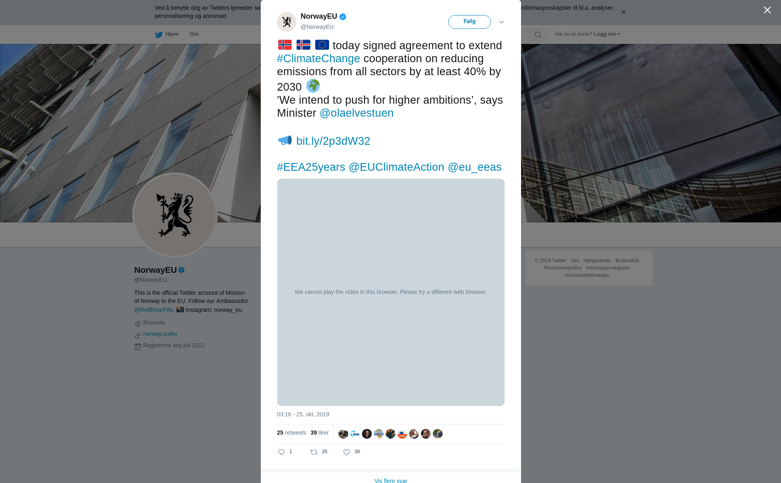Expand more replies via Vis flere svar

click(391, 481)
